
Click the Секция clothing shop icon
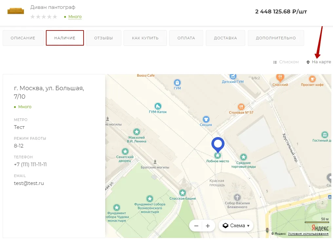point(206,119)
